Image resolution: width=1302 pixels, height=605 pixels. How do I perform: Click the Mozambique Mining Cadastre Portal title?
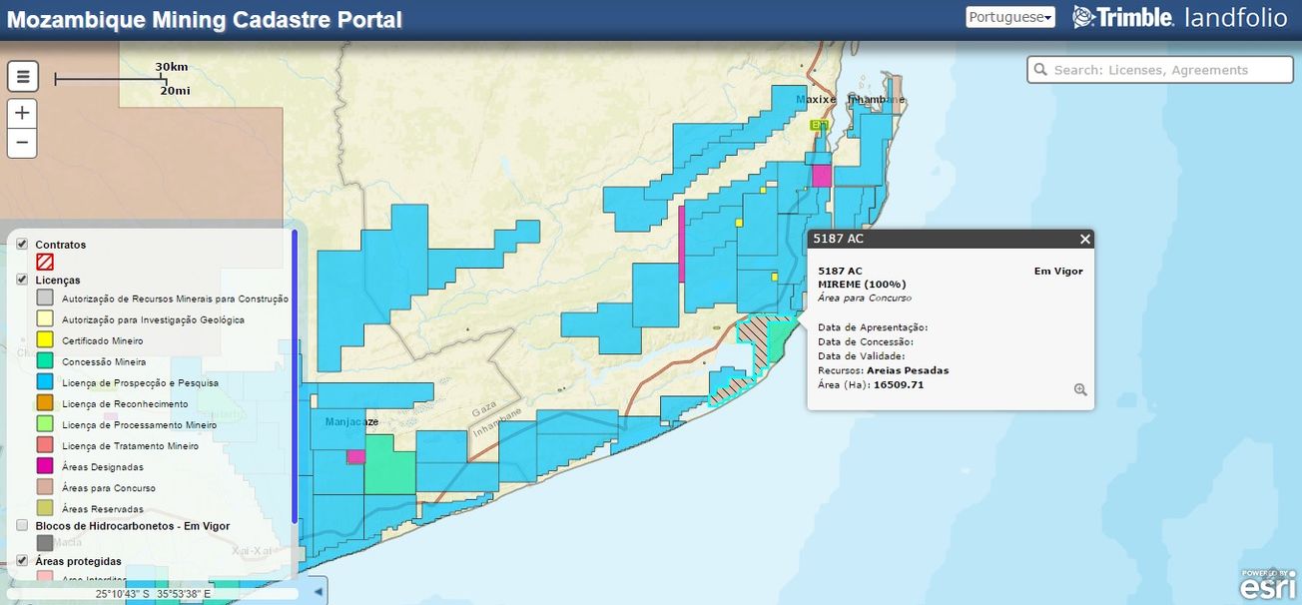205,19
